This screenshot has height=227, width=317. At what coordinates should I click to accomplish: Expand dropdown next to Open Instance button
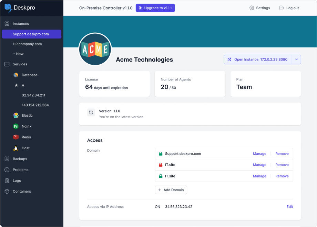coord(296,59)
